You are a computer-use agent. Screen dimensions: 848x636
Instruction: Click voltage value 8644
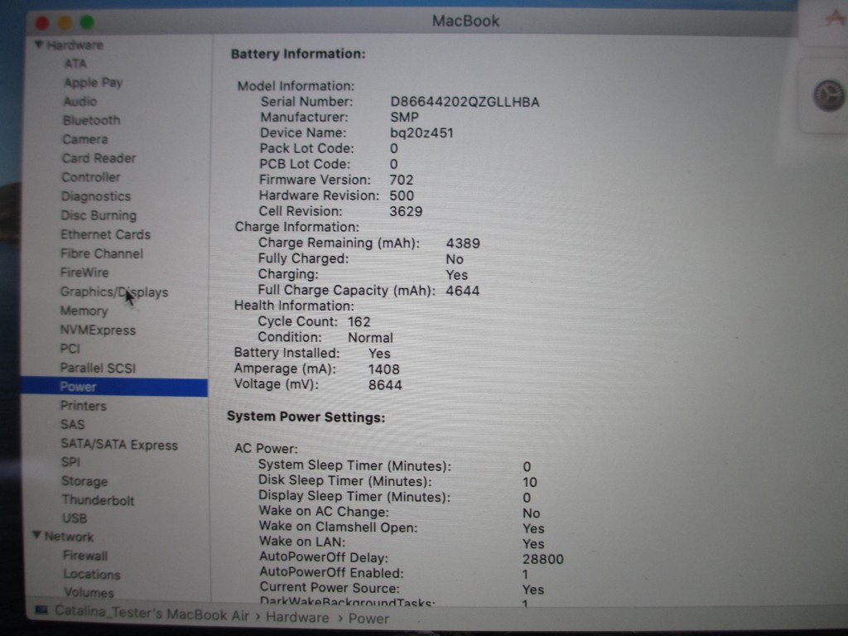385,385
